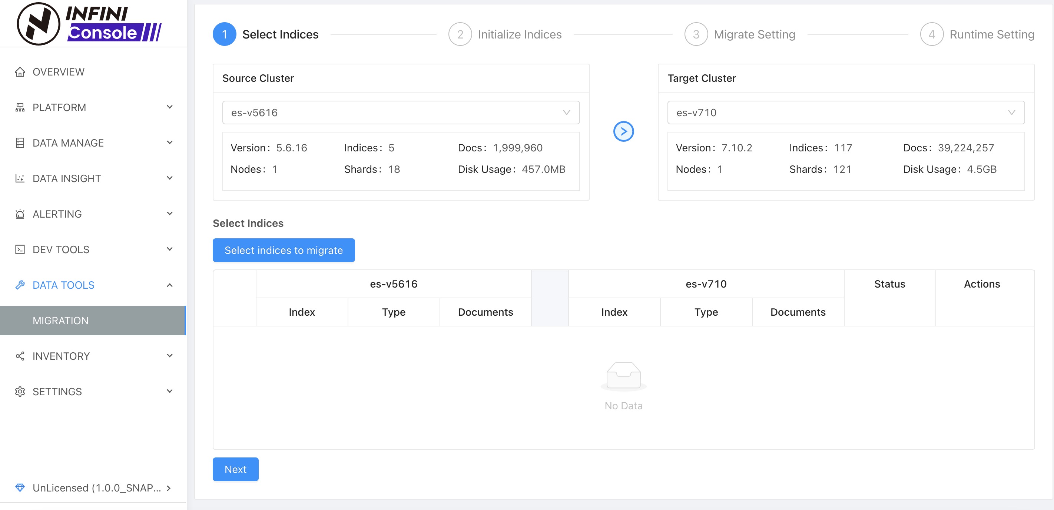Open the Migration menu item
This screenshot has width=1054, height=510.
click(x=60, y=321)
